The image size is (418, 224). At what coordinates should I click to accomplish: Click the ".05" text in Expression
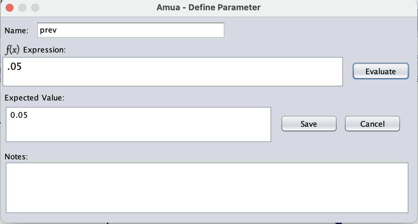coord(14,67)
